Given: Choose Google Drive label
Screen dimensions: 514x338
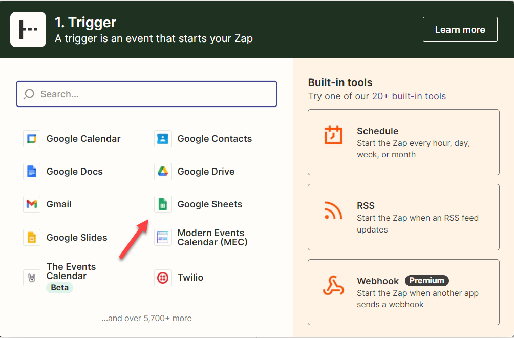Looking at the screenshot, I should [206, 172].
